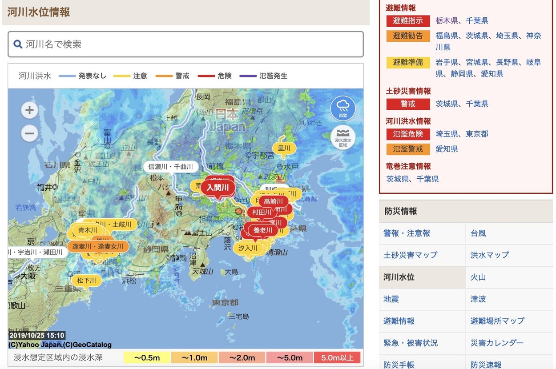
Task: Click the zoom in plus button
Action: point(29,110)
